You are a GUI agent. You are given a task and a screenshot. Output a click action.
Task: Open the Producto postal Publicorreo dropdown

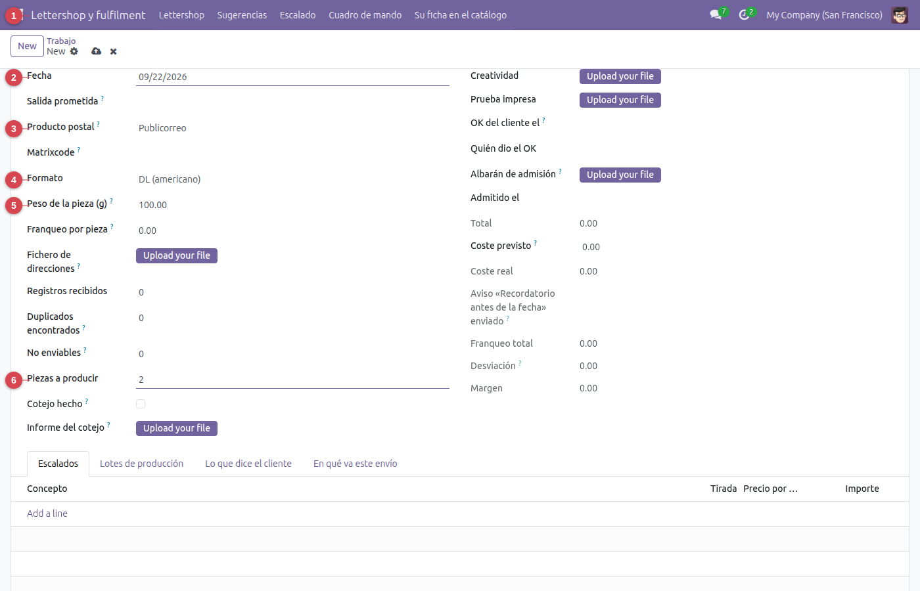292,128
